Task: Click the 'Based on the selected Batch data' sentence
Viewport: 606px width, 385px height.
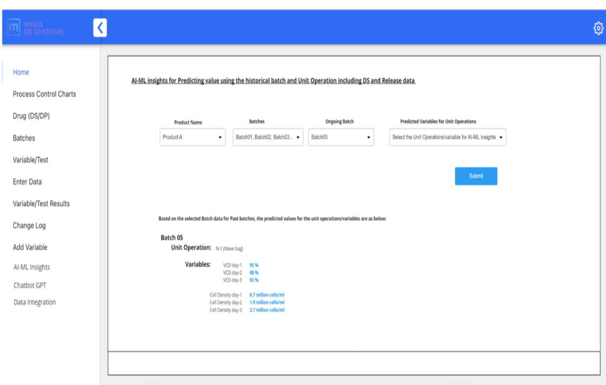Action: [x=272, y=219]
